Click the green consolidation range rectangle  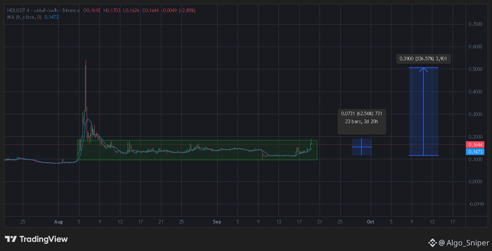(x=197, y=150)
